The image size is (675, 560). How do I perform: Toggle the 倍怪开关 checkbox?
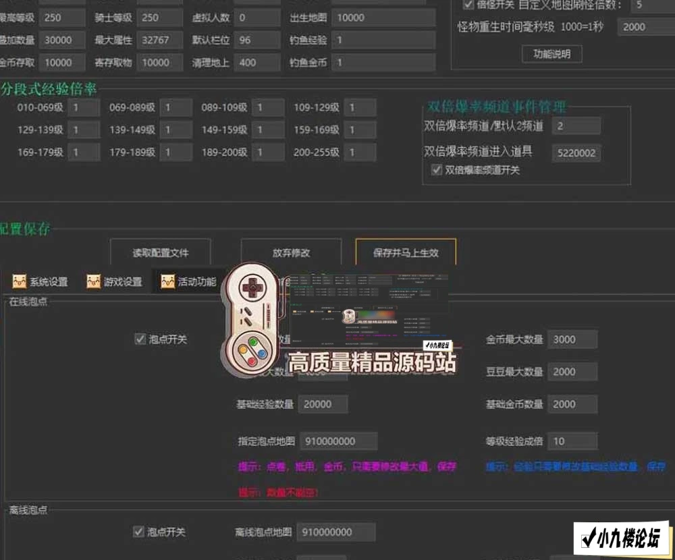(468, 5)
